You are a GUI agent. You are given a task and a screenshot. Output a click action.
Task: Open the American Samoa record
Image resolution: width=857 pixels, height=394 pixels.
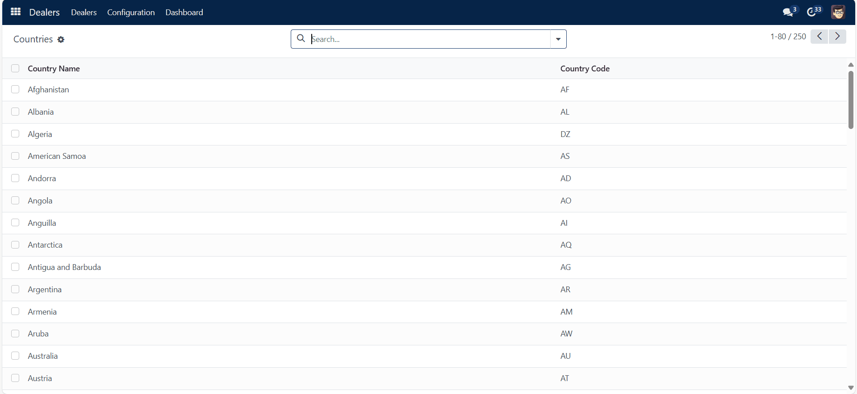click(x=57, y=156)
